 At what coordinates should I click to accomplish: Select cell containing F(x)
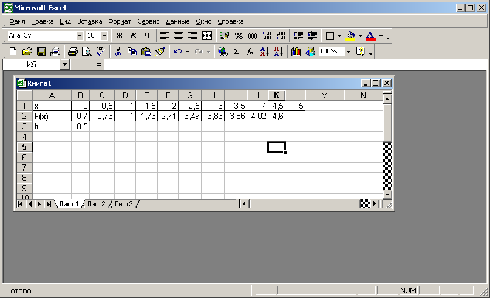52,116
